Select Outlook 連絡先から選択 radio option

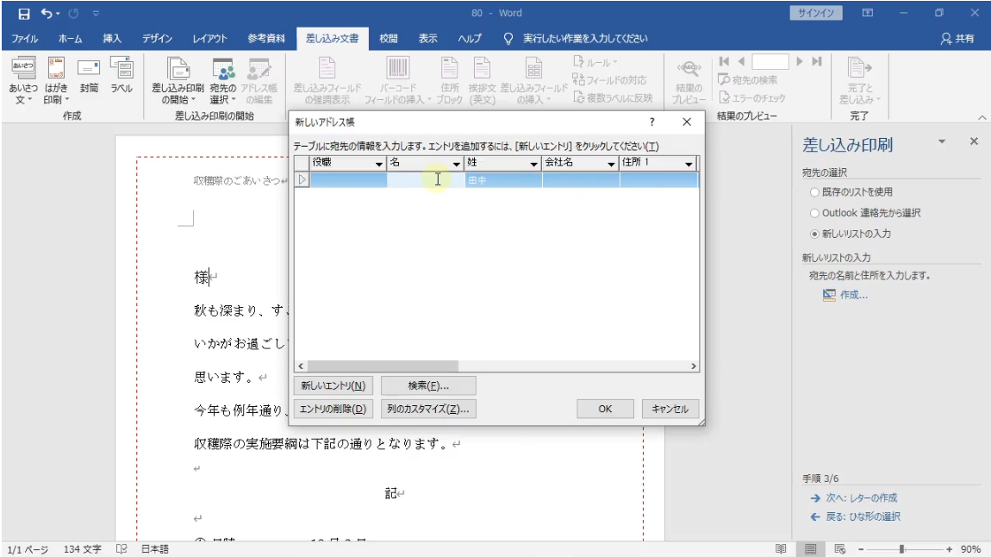814,213
